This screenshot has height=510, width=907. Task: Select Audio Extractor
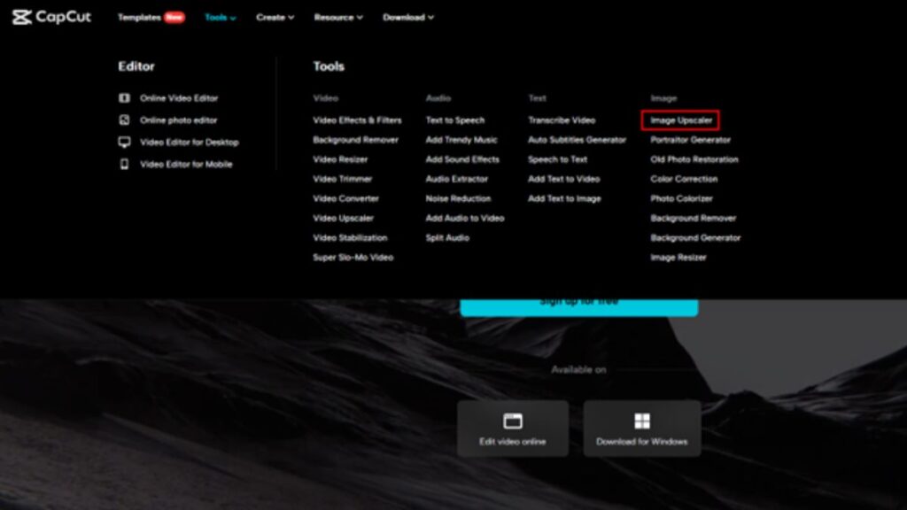pyautogui.click(x=457, y=179)
